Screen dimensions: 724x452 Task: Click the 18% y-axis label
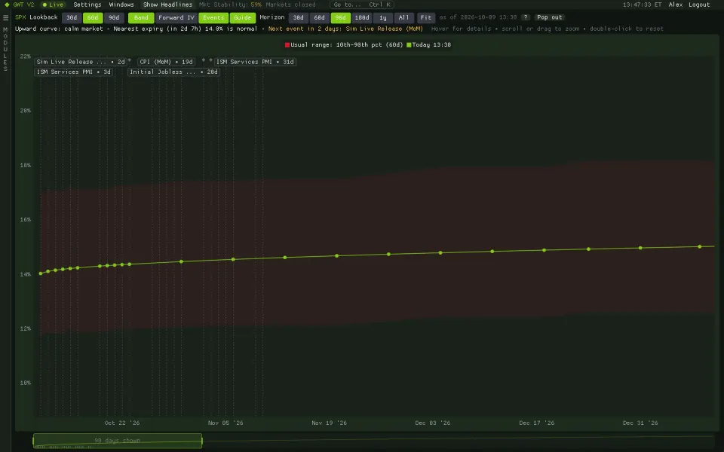pos(26,165)
